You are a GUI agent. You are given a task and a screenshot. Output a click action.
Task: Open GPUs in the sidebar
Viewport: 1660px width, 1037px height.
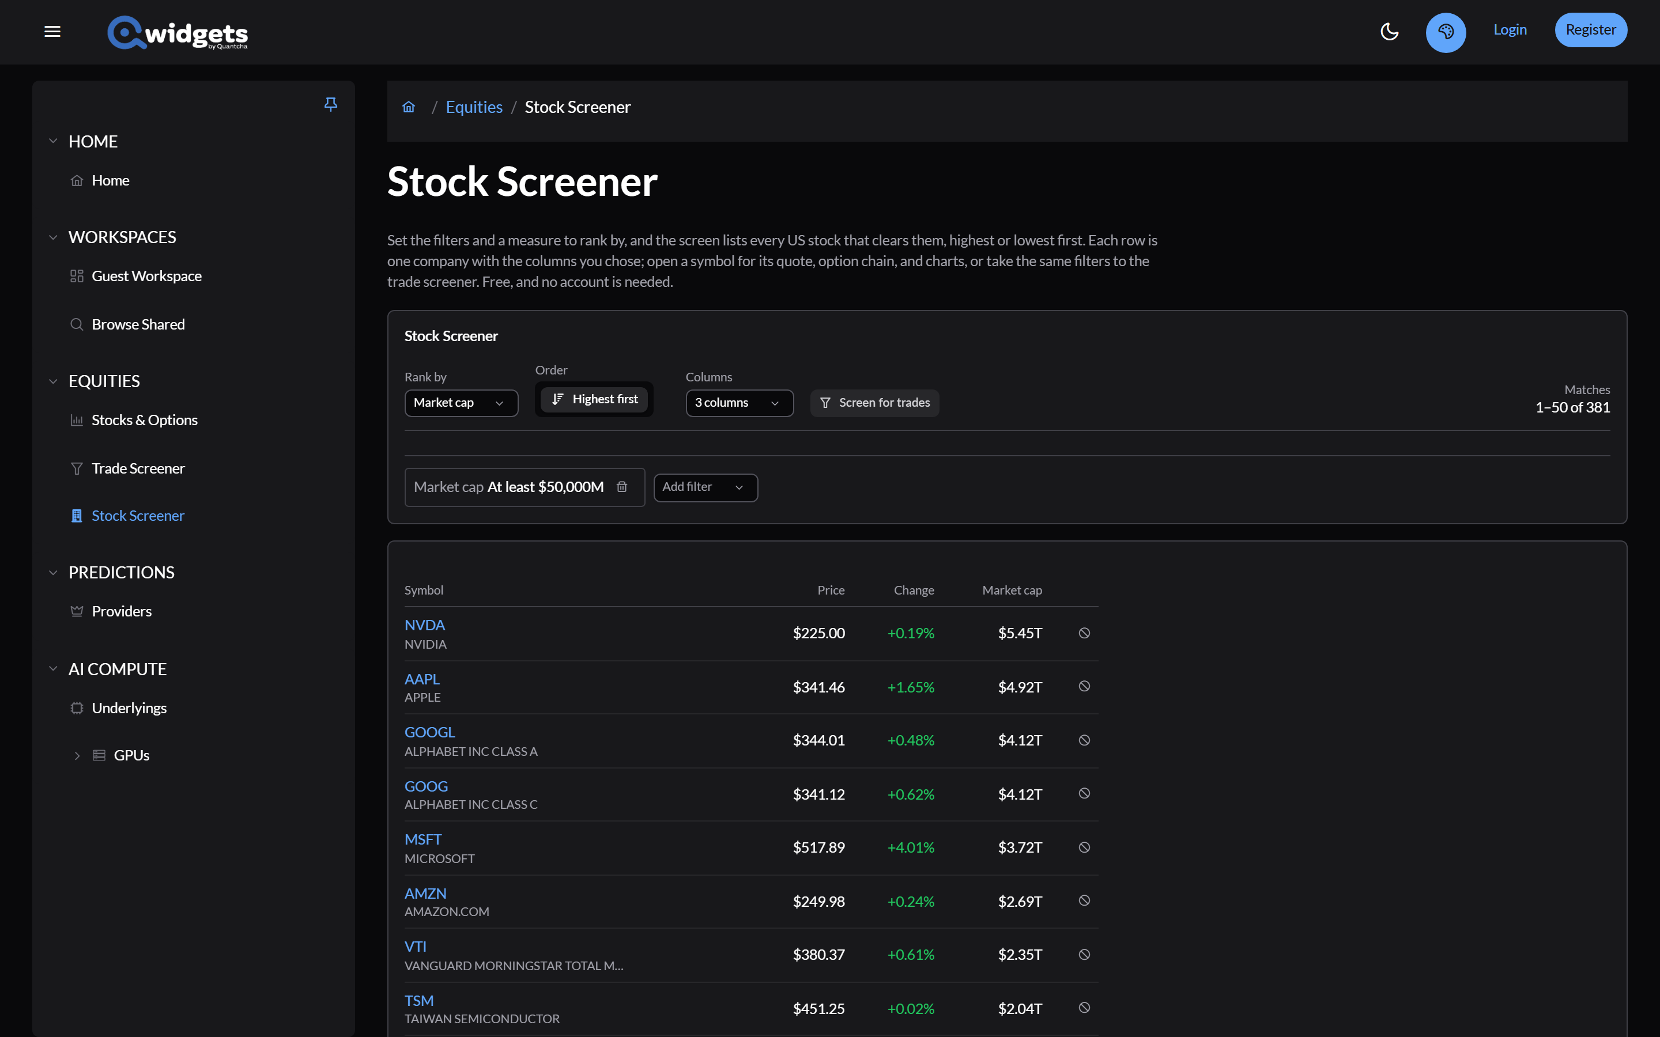[120, 756]
